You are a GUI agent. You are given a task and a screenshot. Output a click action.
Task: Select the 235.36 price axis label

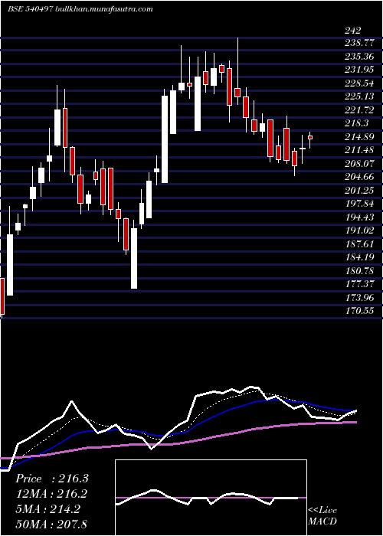pyautogui.click(x=359, y=57)
